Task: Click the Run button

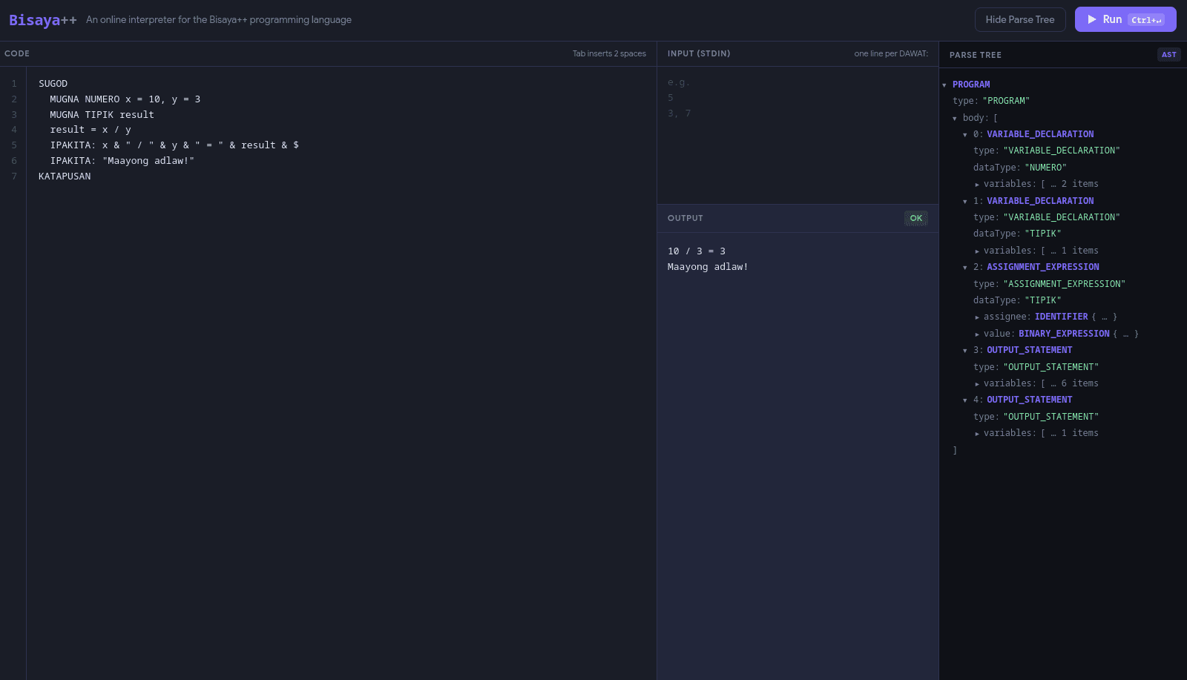Action: coord(1125,19)
